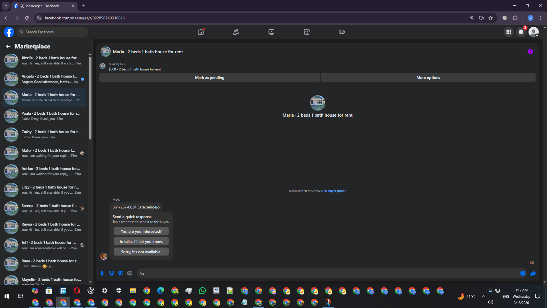Viewport: 547px width, 308px height.
Task: Reload the page
Action: (x=27, y=18)
